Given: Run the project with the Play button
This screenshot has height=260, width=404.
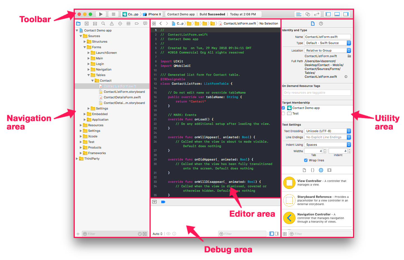Looking at the screenshot, I should 101,14.
